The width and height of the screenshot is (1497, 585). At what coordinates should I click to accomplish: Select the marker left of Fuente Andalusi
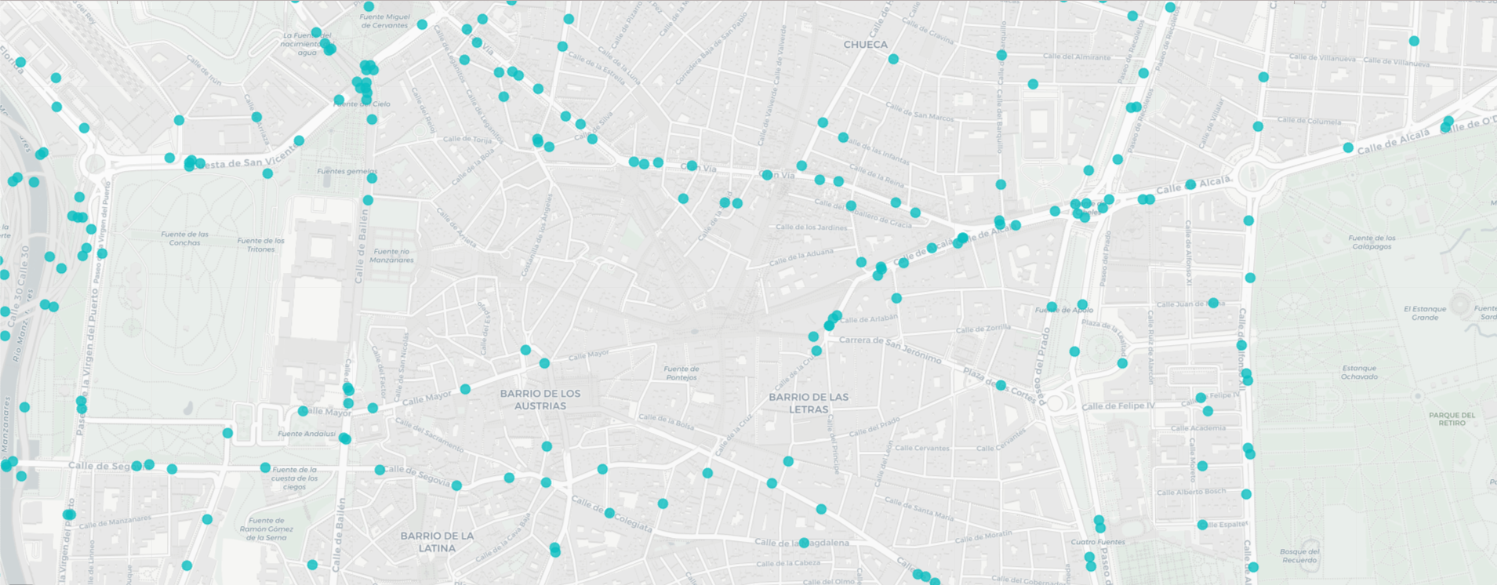pos(227,433)
